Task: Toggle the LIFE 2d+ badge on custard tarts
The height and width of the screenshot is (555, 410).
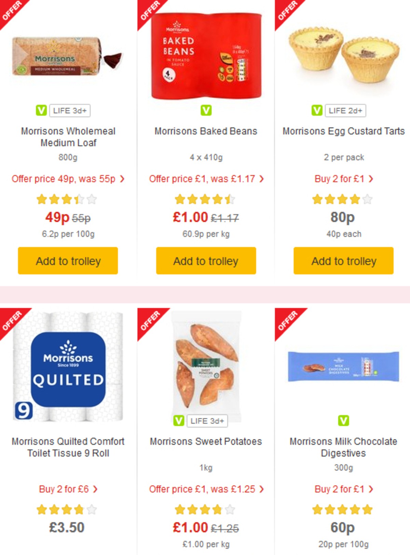Action: [x=345, y=110]
